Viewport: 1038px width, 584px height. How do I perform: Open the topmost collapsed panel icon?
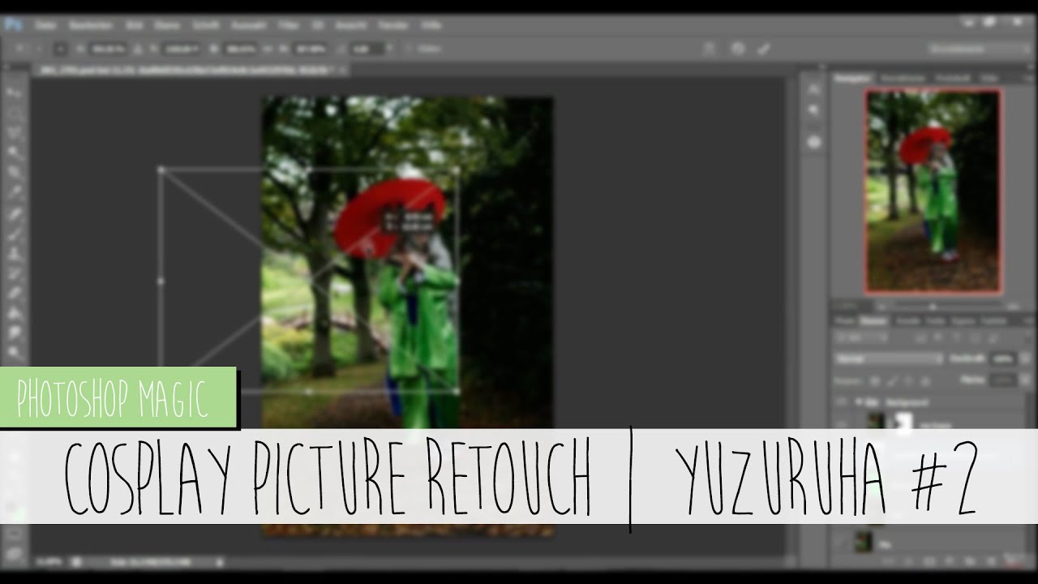[815, 89]
